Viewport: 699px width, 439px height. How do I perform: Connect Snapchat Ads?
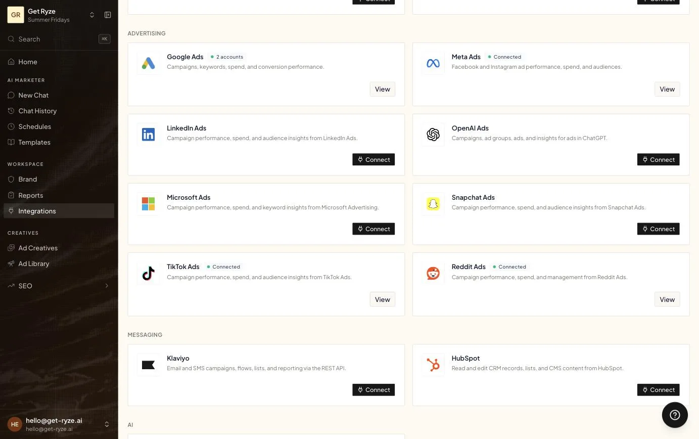click(x=658, y=229)
